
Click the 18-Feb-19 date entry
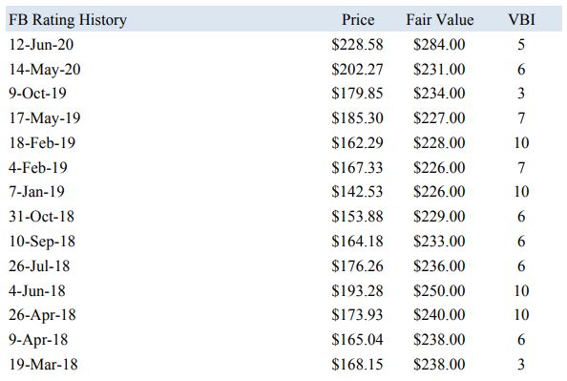point(42,142)
